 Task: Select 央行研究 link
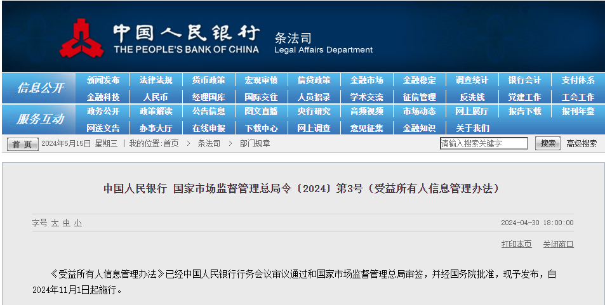point(314,112)
